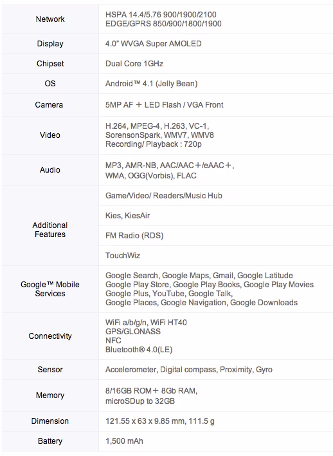Click the Network row label
The width and height of the screenshot is (333, 456).
[x=50, y=19]
